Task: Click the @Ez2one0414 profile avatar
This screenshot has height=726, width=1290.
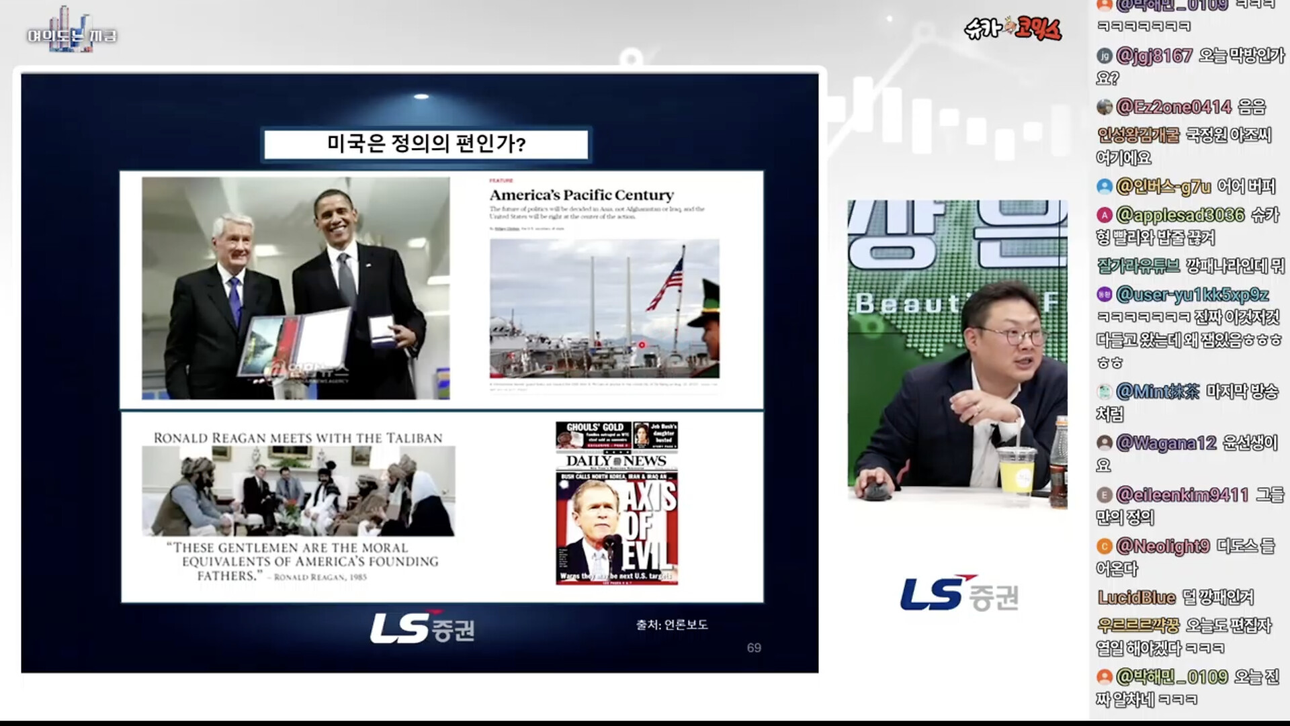Action: click(1104, 107)
